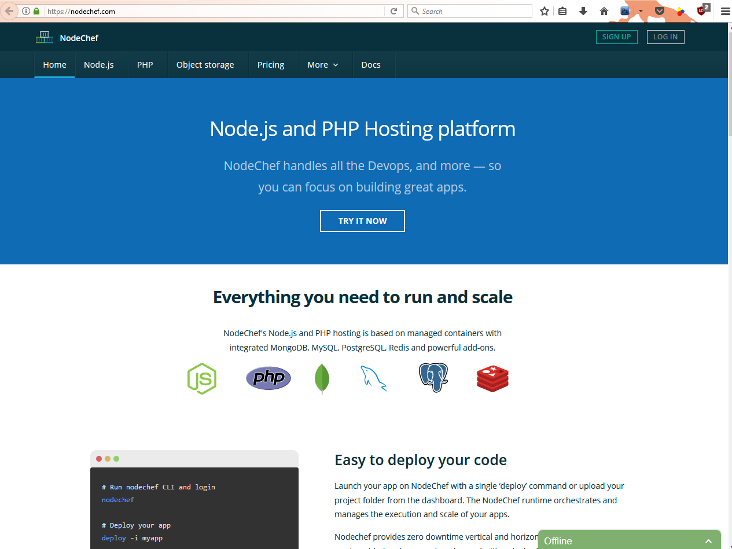Click the URL address field

(214, 11)
